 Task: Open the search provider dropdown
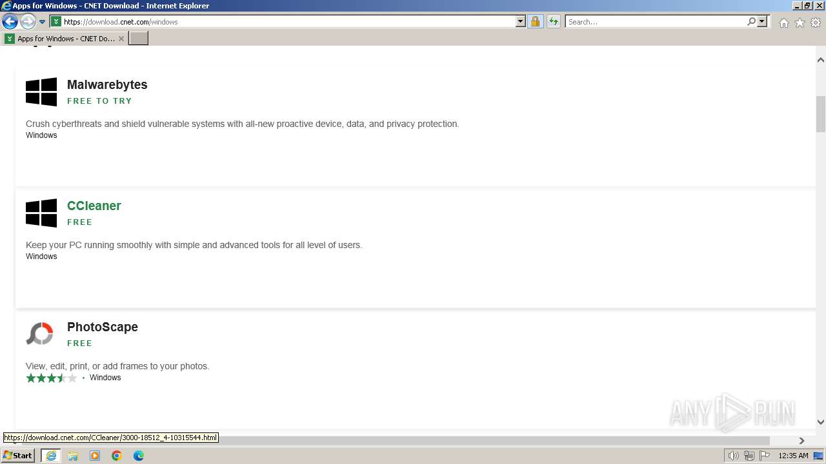pos(762,21)
